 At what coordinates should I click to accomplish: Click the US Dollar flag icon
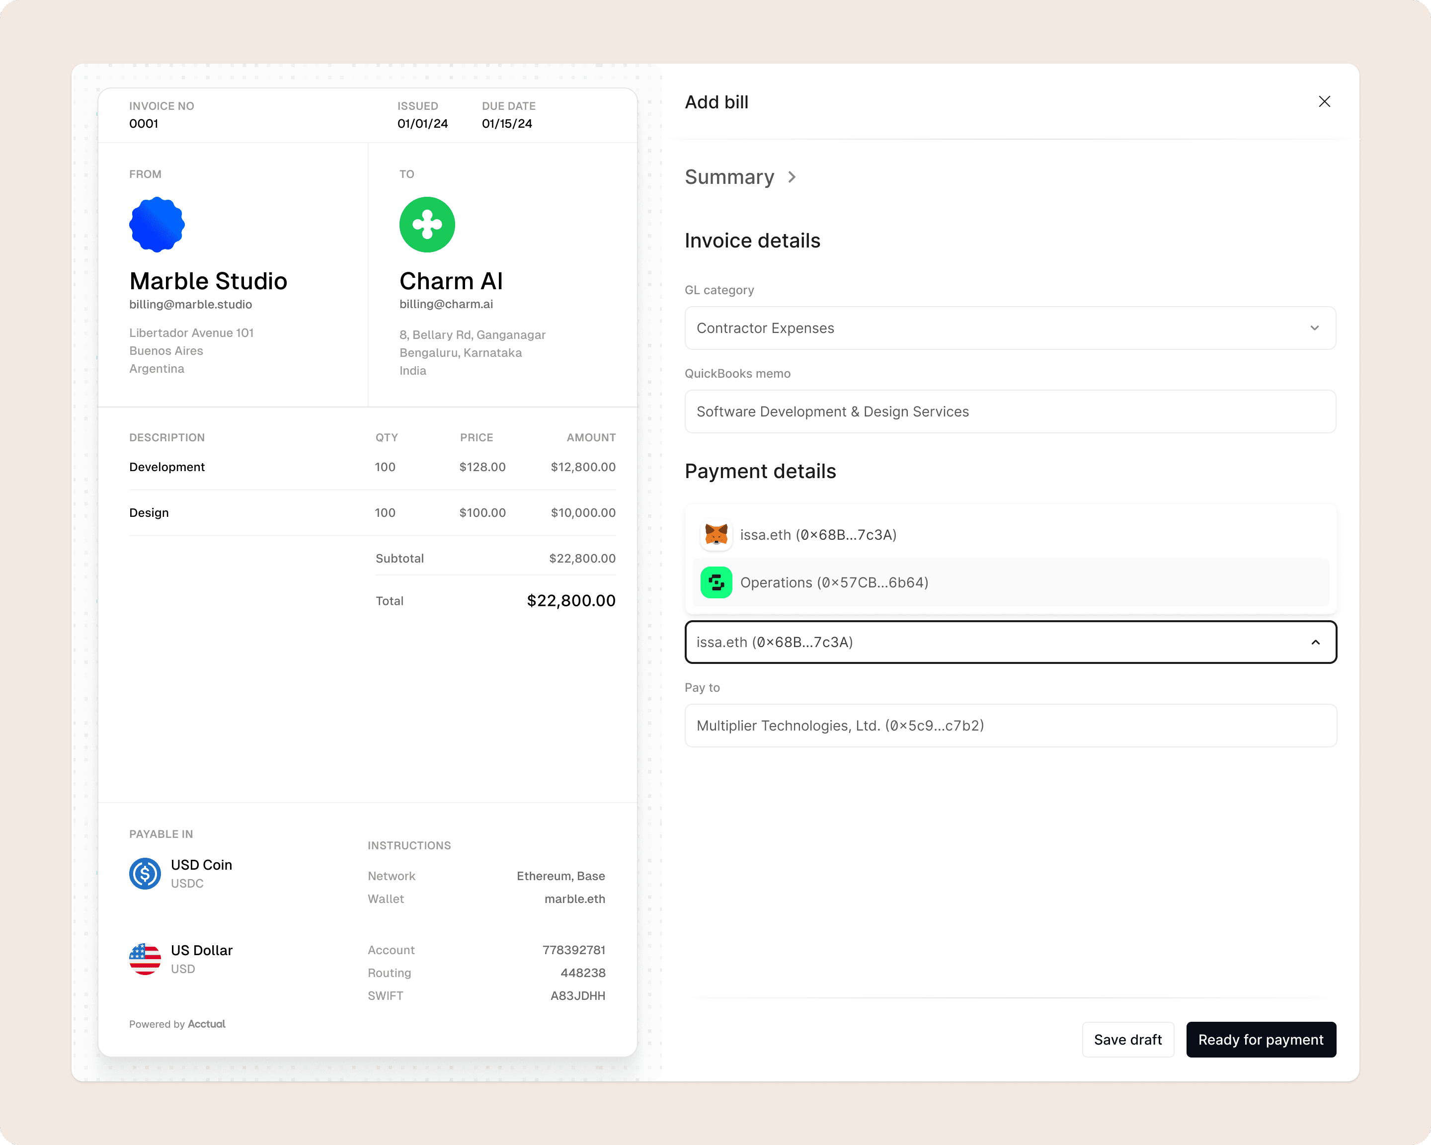tap(145, 959)
